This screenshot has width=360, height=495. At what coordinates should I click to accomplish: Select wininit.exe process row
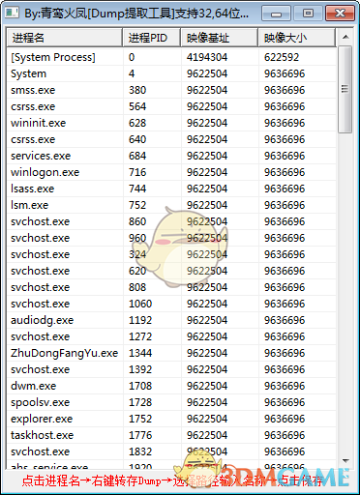(171, 123)
